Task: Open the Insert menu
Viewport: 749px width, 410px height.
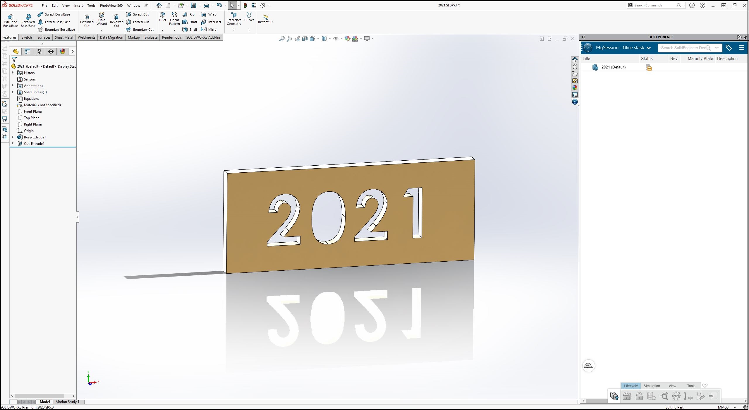Action: click(78, 5)
